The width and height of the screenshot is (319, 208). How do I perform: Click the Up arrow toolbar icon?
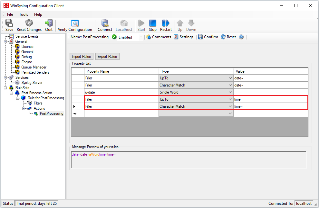[180, 23]
